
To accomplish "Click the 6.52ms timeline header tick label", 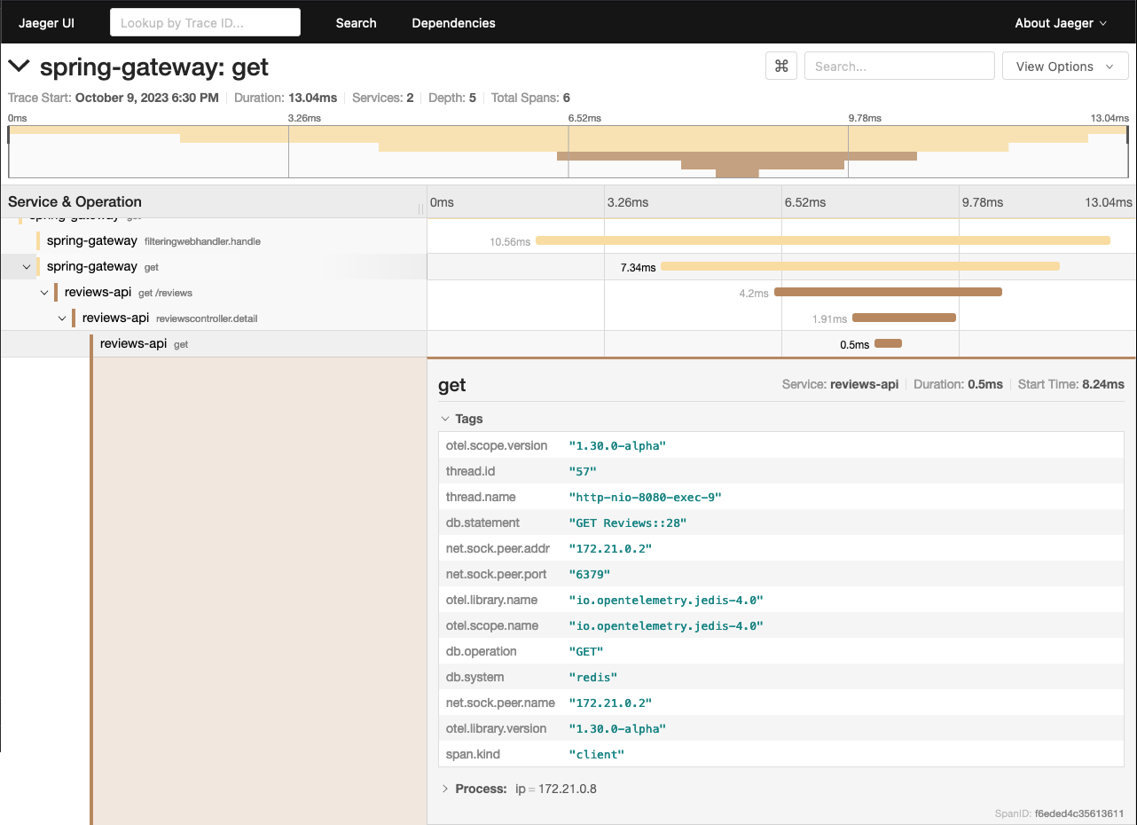I will tap(805, 202).
